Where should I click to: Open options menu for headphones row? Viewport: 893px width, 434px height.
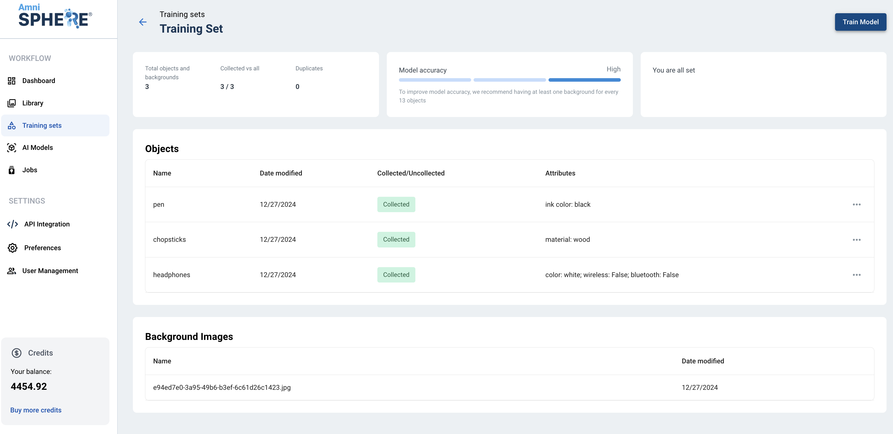click(856, 275)
